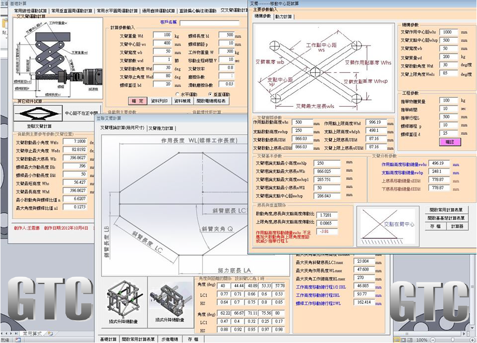
Task: Click the 資料列印 button
Action: coord(159,101)
